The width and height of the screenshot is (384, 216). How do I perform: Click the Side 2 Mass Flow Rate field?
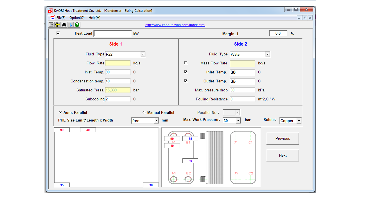pos(243,63)
